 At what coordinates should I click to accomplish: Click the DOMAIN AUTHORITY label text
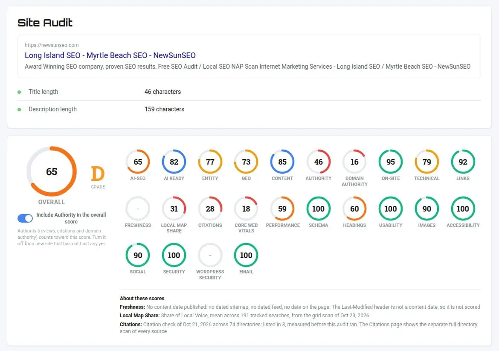click(x=354, y=181)
